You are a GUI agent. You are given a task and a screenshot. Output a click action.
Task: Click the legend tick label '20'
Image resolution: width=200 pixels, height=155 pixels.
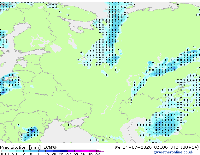coord(54,154)
